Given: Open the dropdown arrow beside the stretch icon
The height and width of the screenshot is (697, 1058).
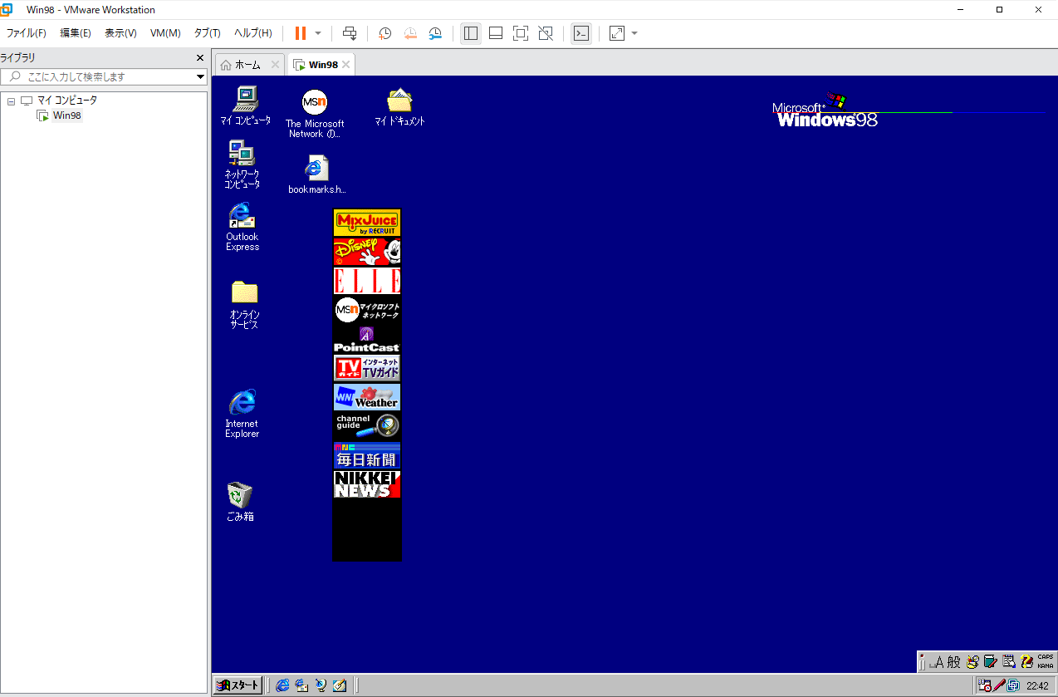Looking at the screenshot, I should tap(635, 33).
